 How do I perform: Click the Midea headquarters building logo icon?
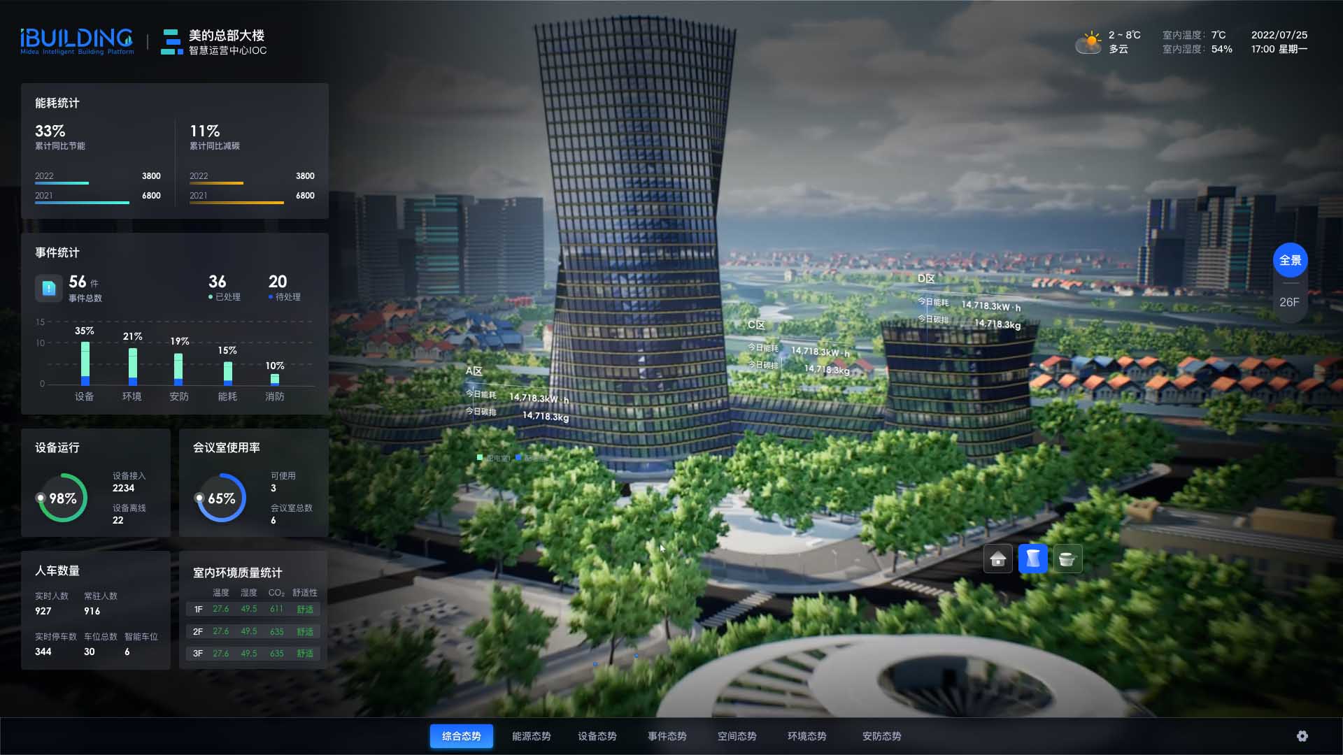tap(171, 42)
